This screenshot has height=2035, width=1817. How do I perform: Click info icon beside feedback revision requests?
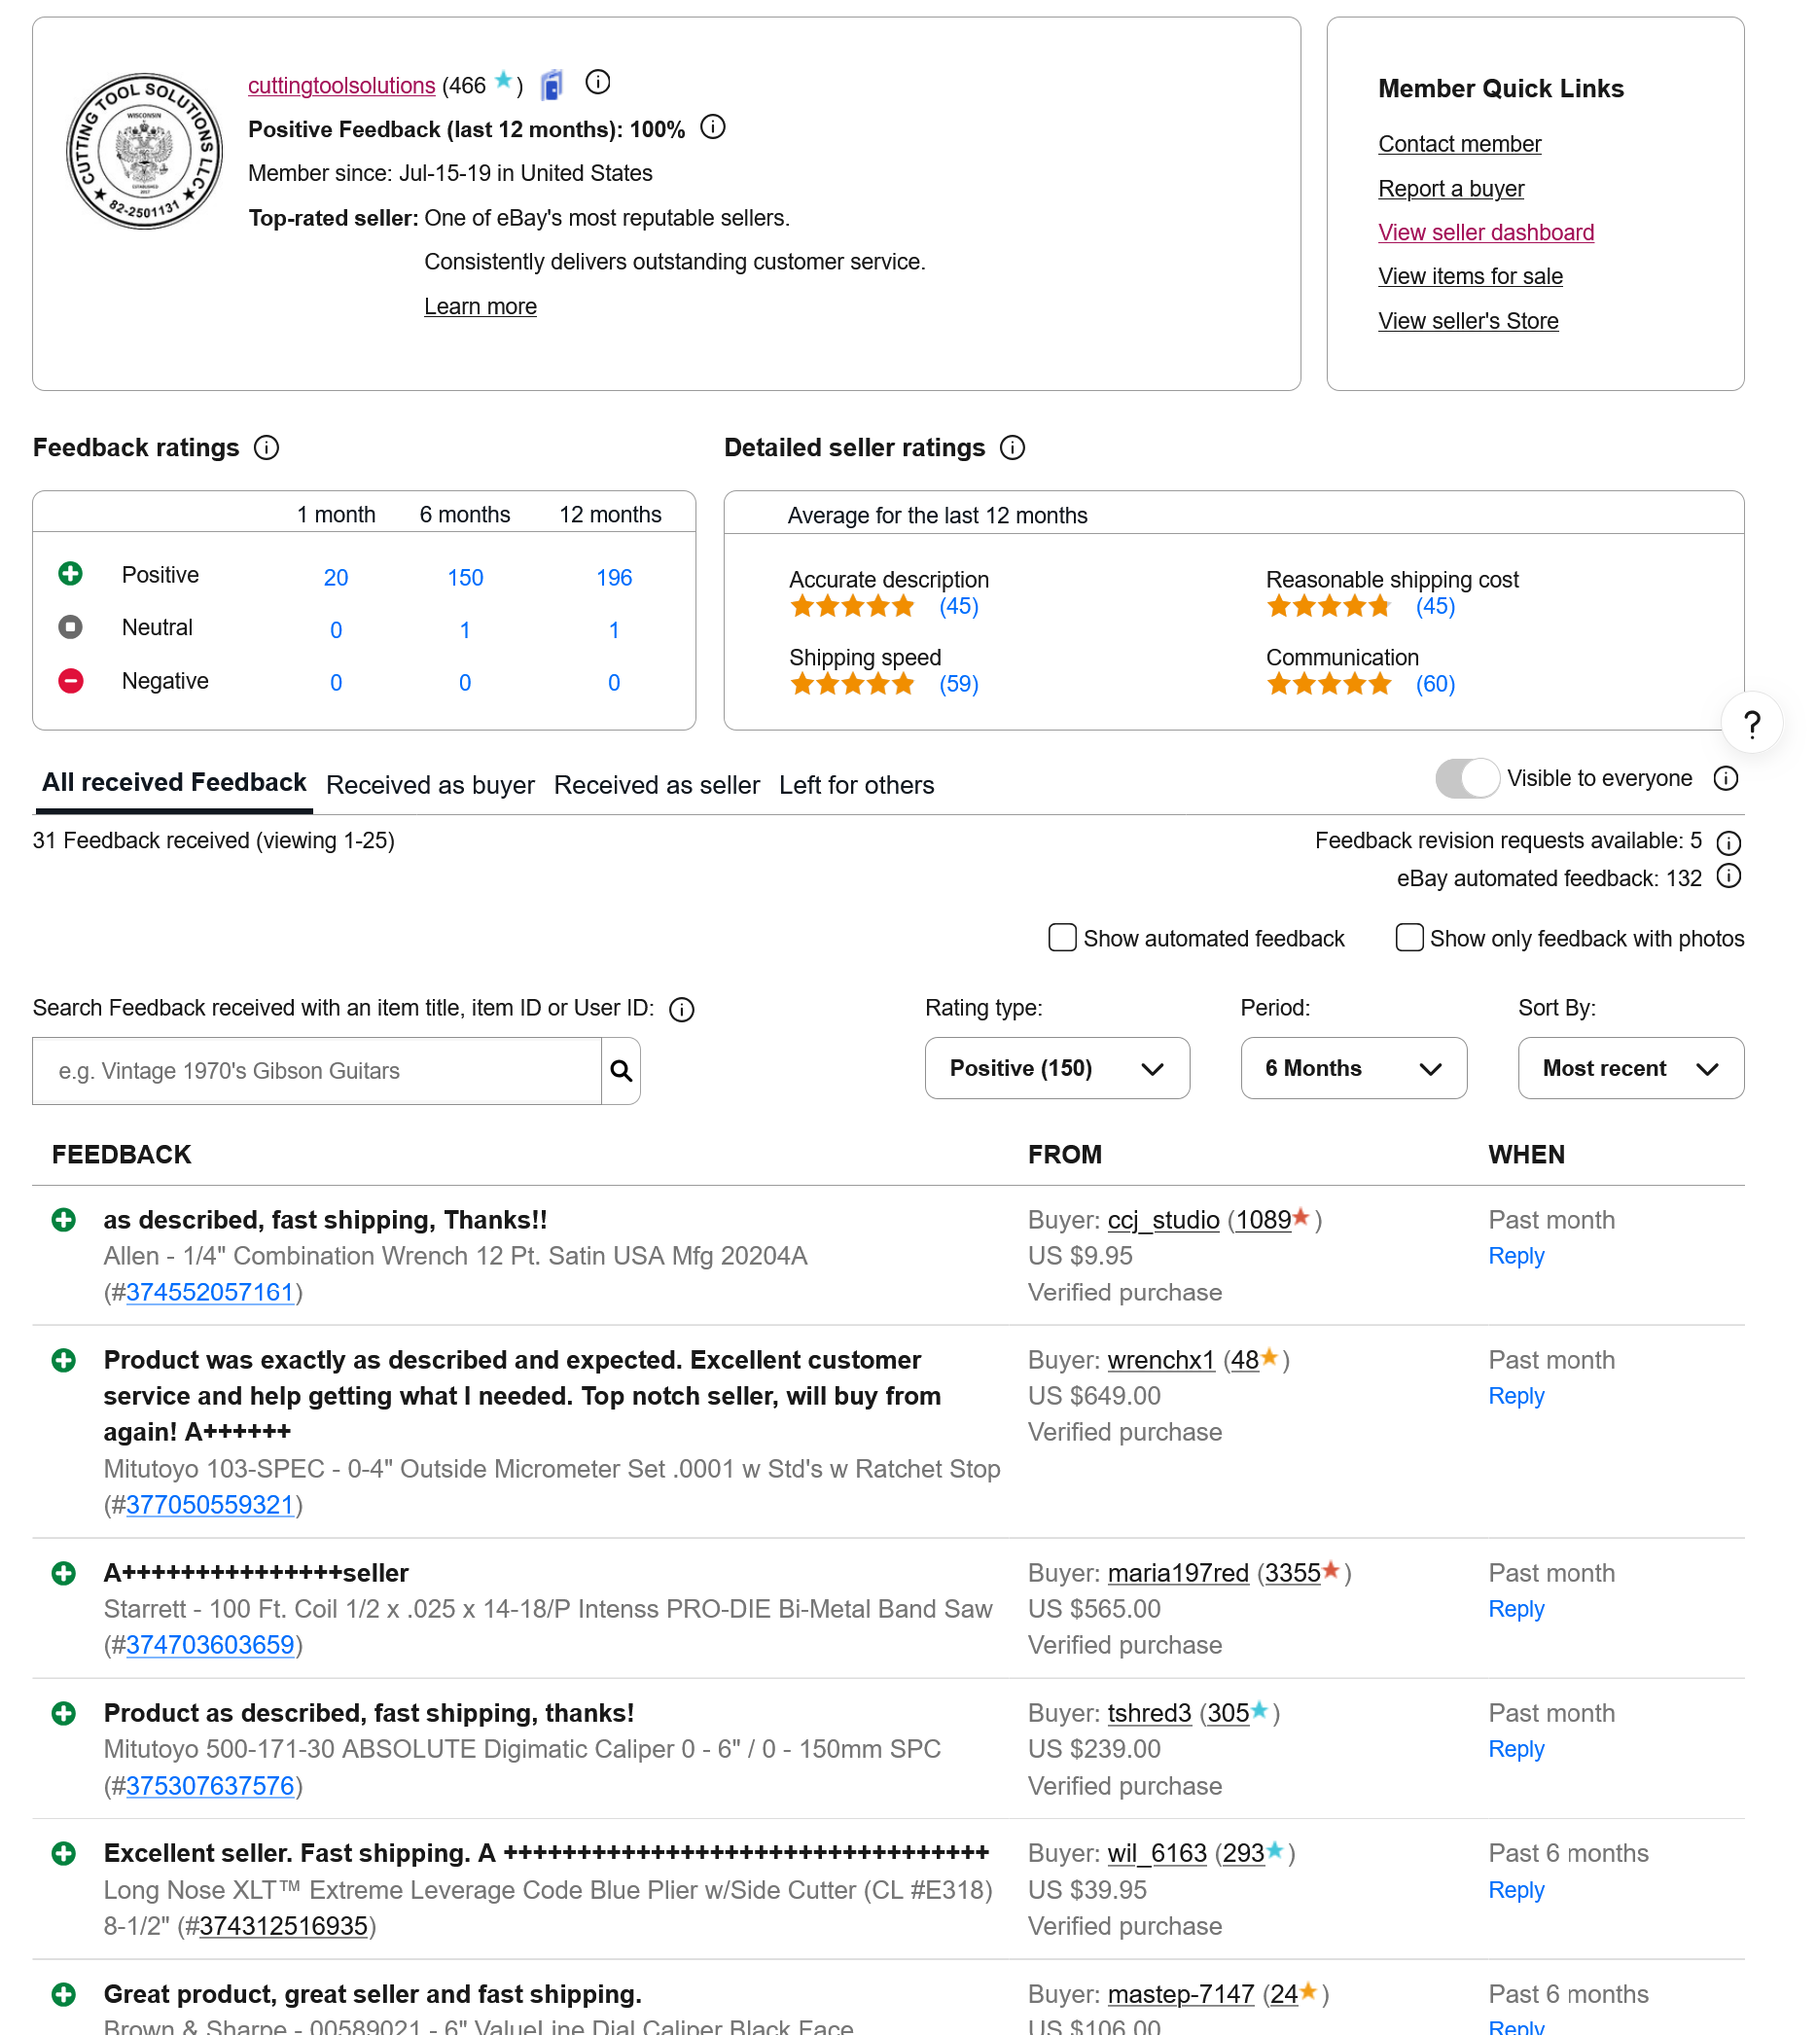point(1728,841)
